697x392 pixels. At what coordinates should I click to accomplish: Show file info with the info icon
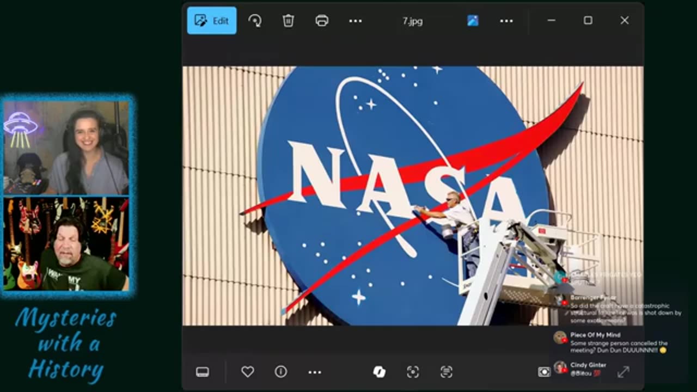click(x=281, y=372)
